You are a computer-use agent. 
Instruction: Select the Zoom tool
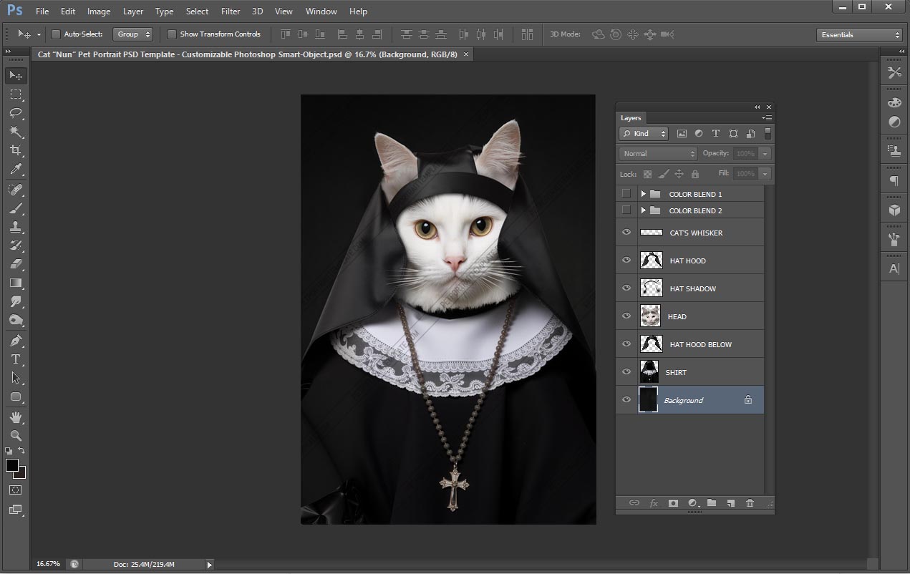point(16,435)
